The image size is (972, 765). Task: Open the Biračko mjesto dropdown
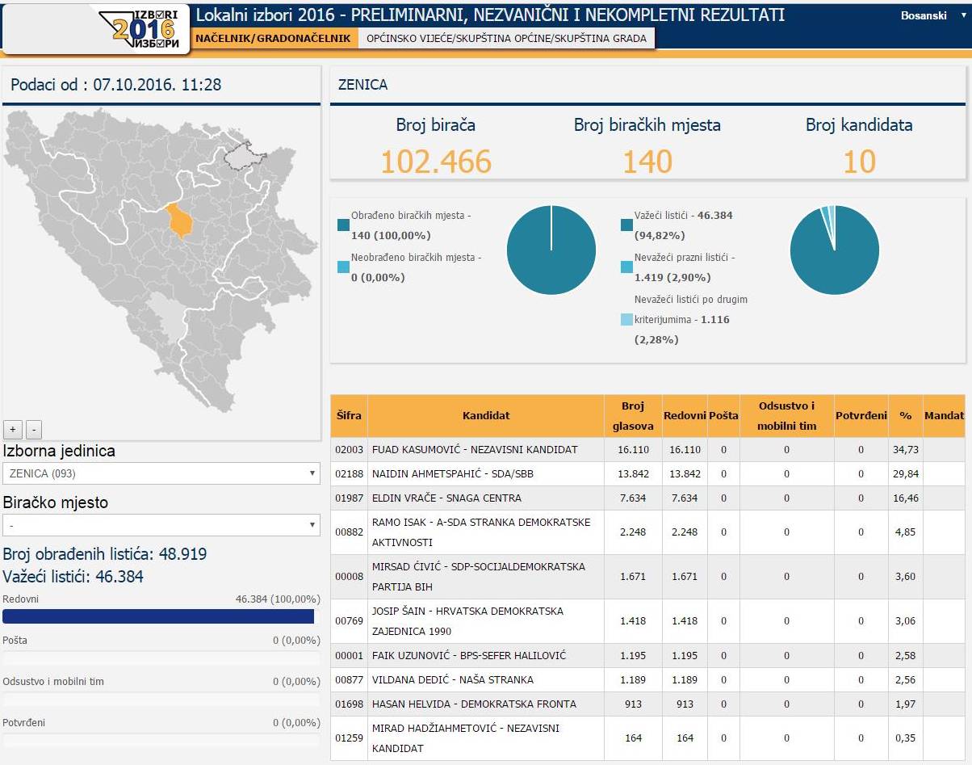pos(161,525)
